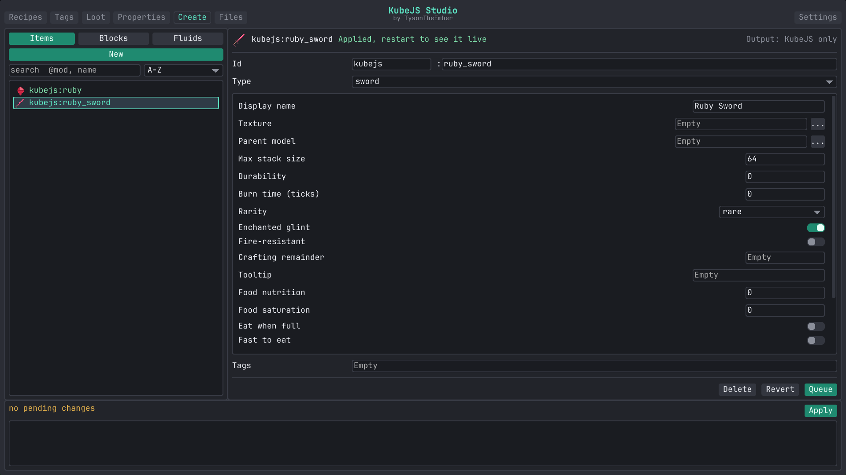Click the item search field
This screenshot has width=846, height=475.
(74, 70)
